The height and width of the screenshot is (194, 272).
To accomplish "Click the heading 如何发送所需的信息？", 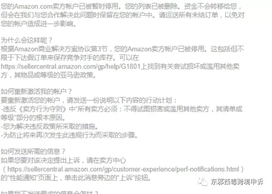I will point(33,152).
